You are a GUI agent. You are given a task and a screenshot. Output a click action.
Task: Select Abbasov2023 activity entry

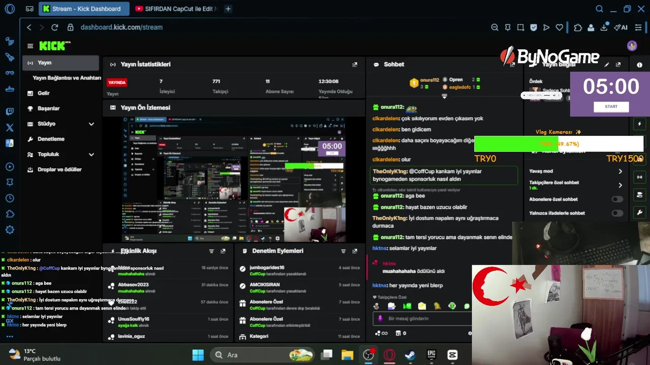168,287
